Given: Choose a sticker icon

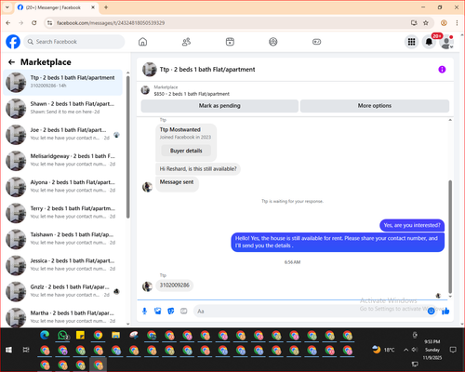Looking at the screenshot, I should (x=171, y=311).
